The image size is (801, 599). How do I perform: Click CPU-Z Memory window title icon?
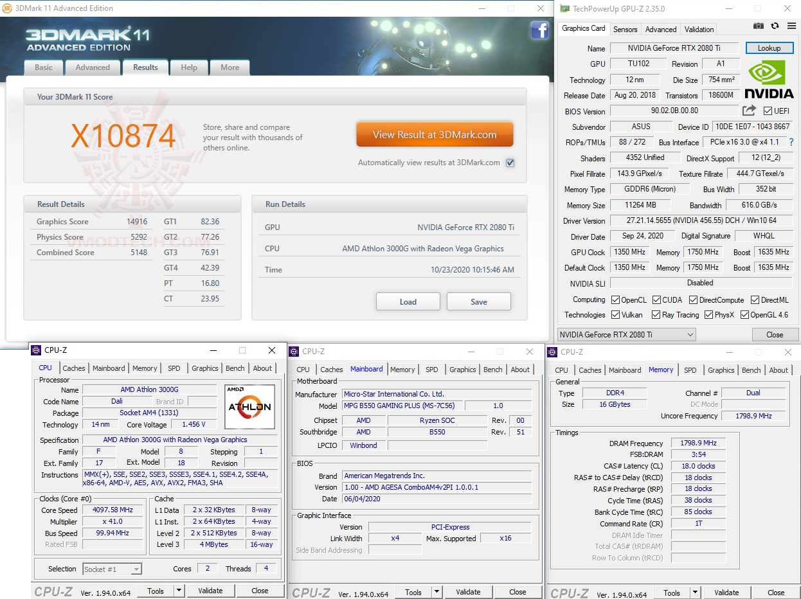tap(552, 352)
